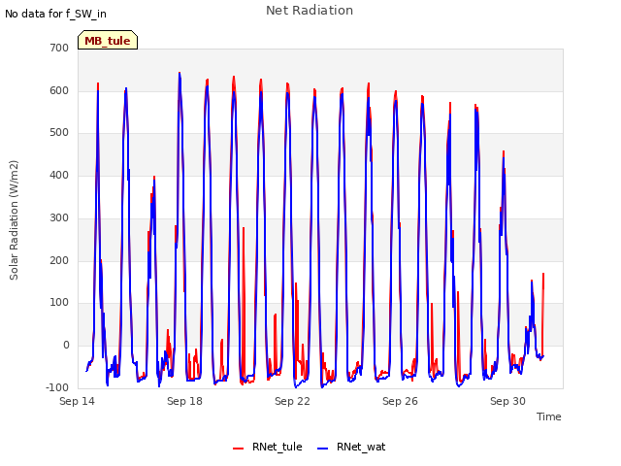Click the MB_tule label box
Screen dimensions: 621x466
[108, 40]
